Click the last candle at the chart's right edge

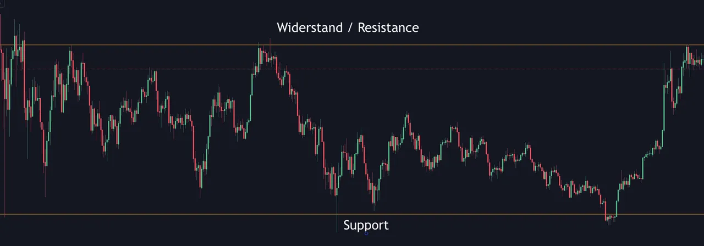pyautogui.click(x=701, y=61)
